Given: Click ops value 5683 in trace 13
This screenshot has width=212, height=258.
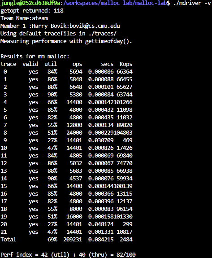Looking at the screenshot, I should 76,171.
